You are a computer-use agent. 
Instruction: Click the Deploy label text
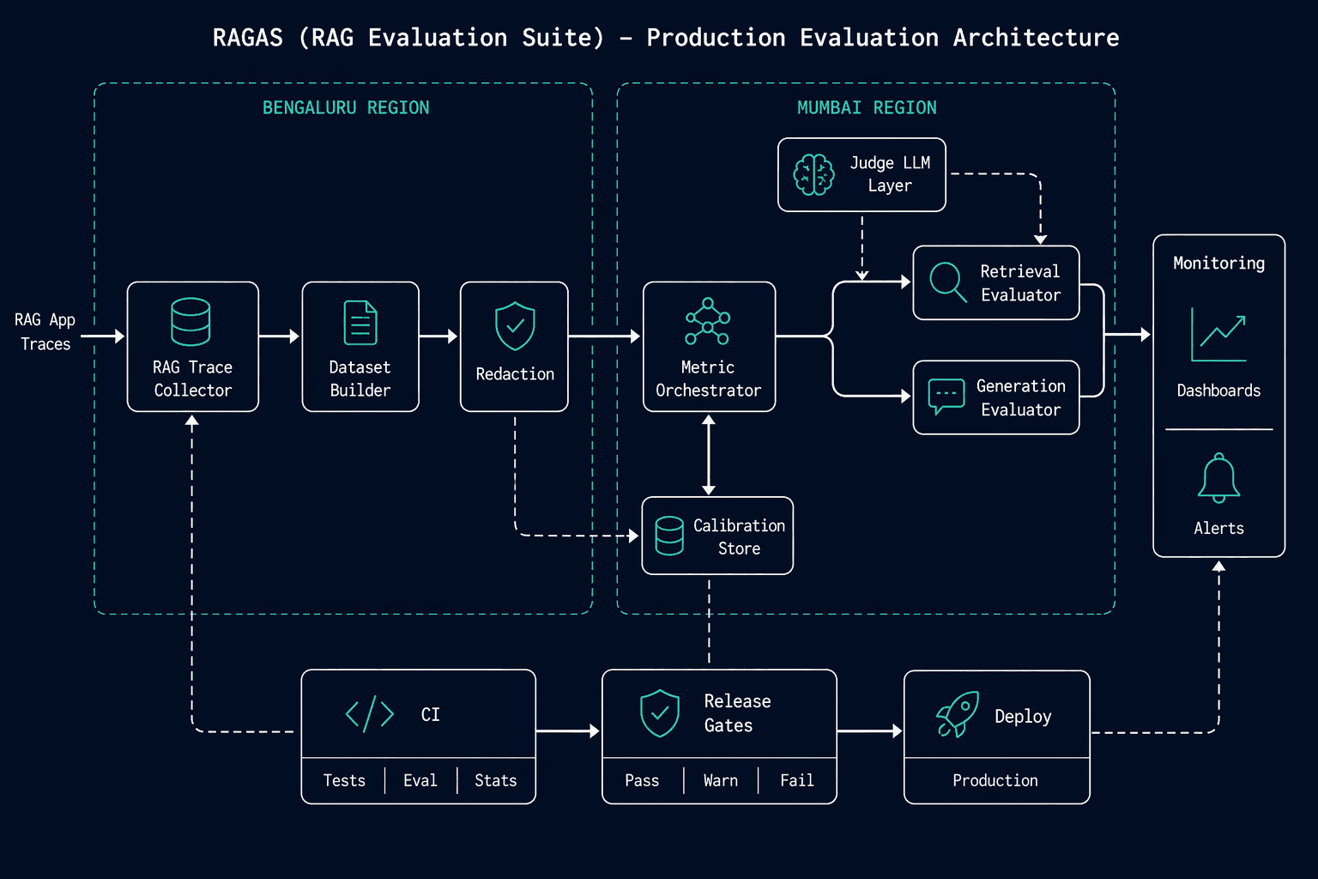(1023, 717)
